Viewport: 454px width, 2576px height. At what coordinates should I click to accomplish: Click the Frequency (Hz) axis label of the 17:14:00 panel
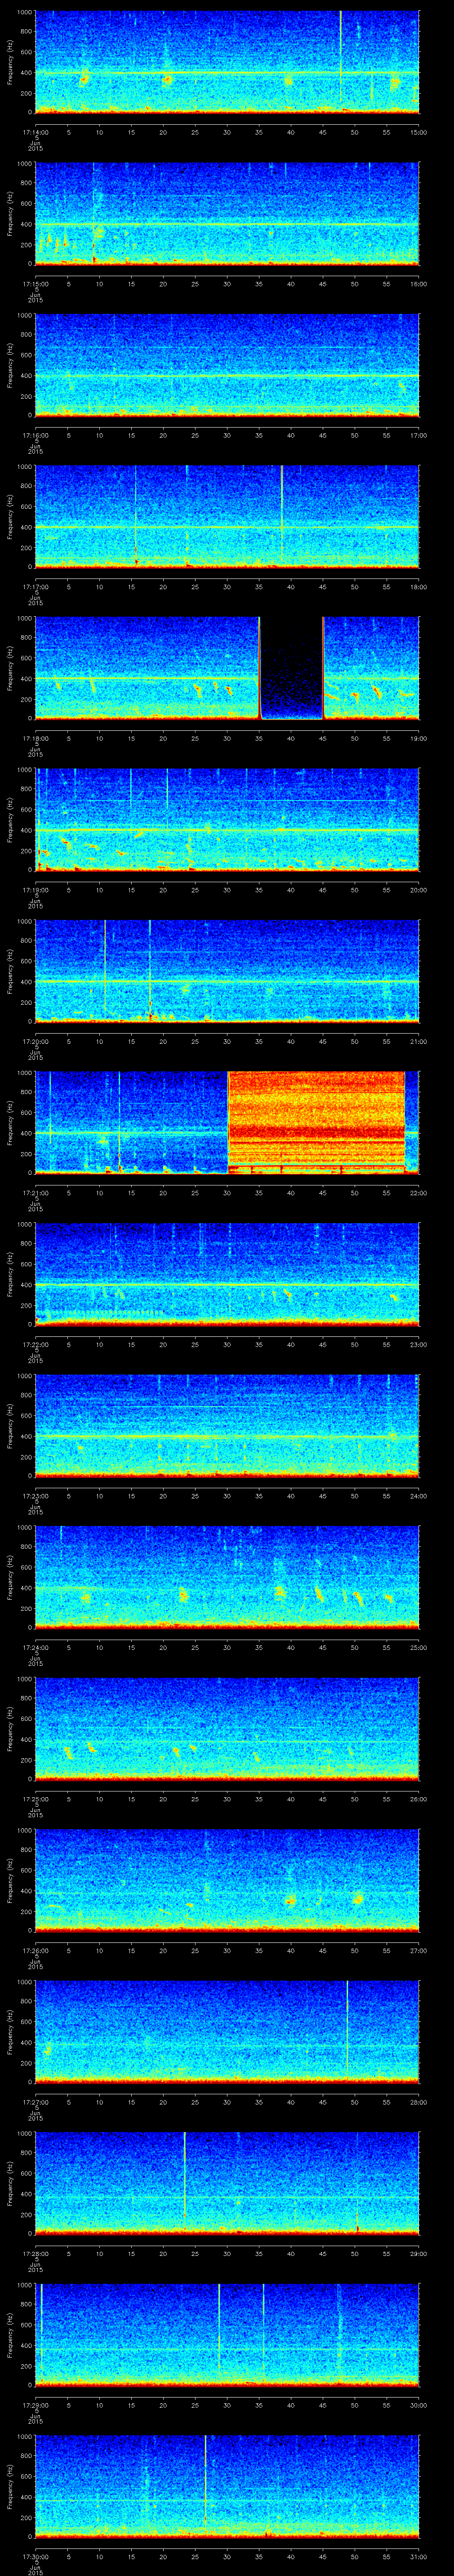tap(10, 62)
